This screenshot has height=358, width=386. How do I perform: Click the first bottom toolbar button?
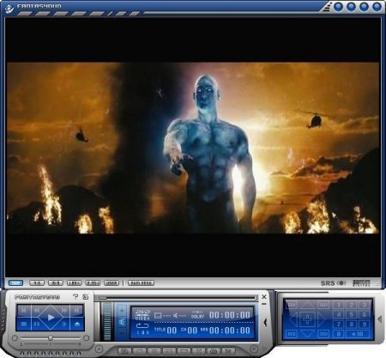(x=124, y=350)
